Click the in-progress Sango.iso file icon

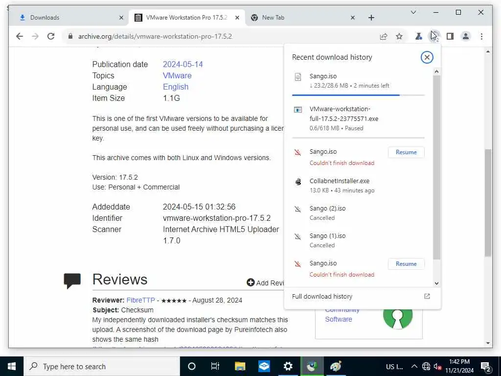(298, 77)
